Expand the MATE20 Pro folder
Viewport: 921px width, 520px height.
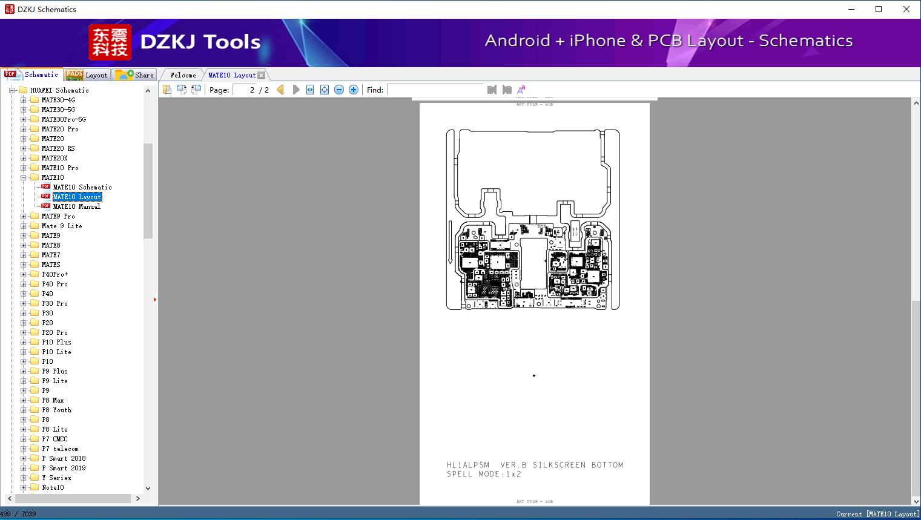pyautogui.click(x=24, y=129)
